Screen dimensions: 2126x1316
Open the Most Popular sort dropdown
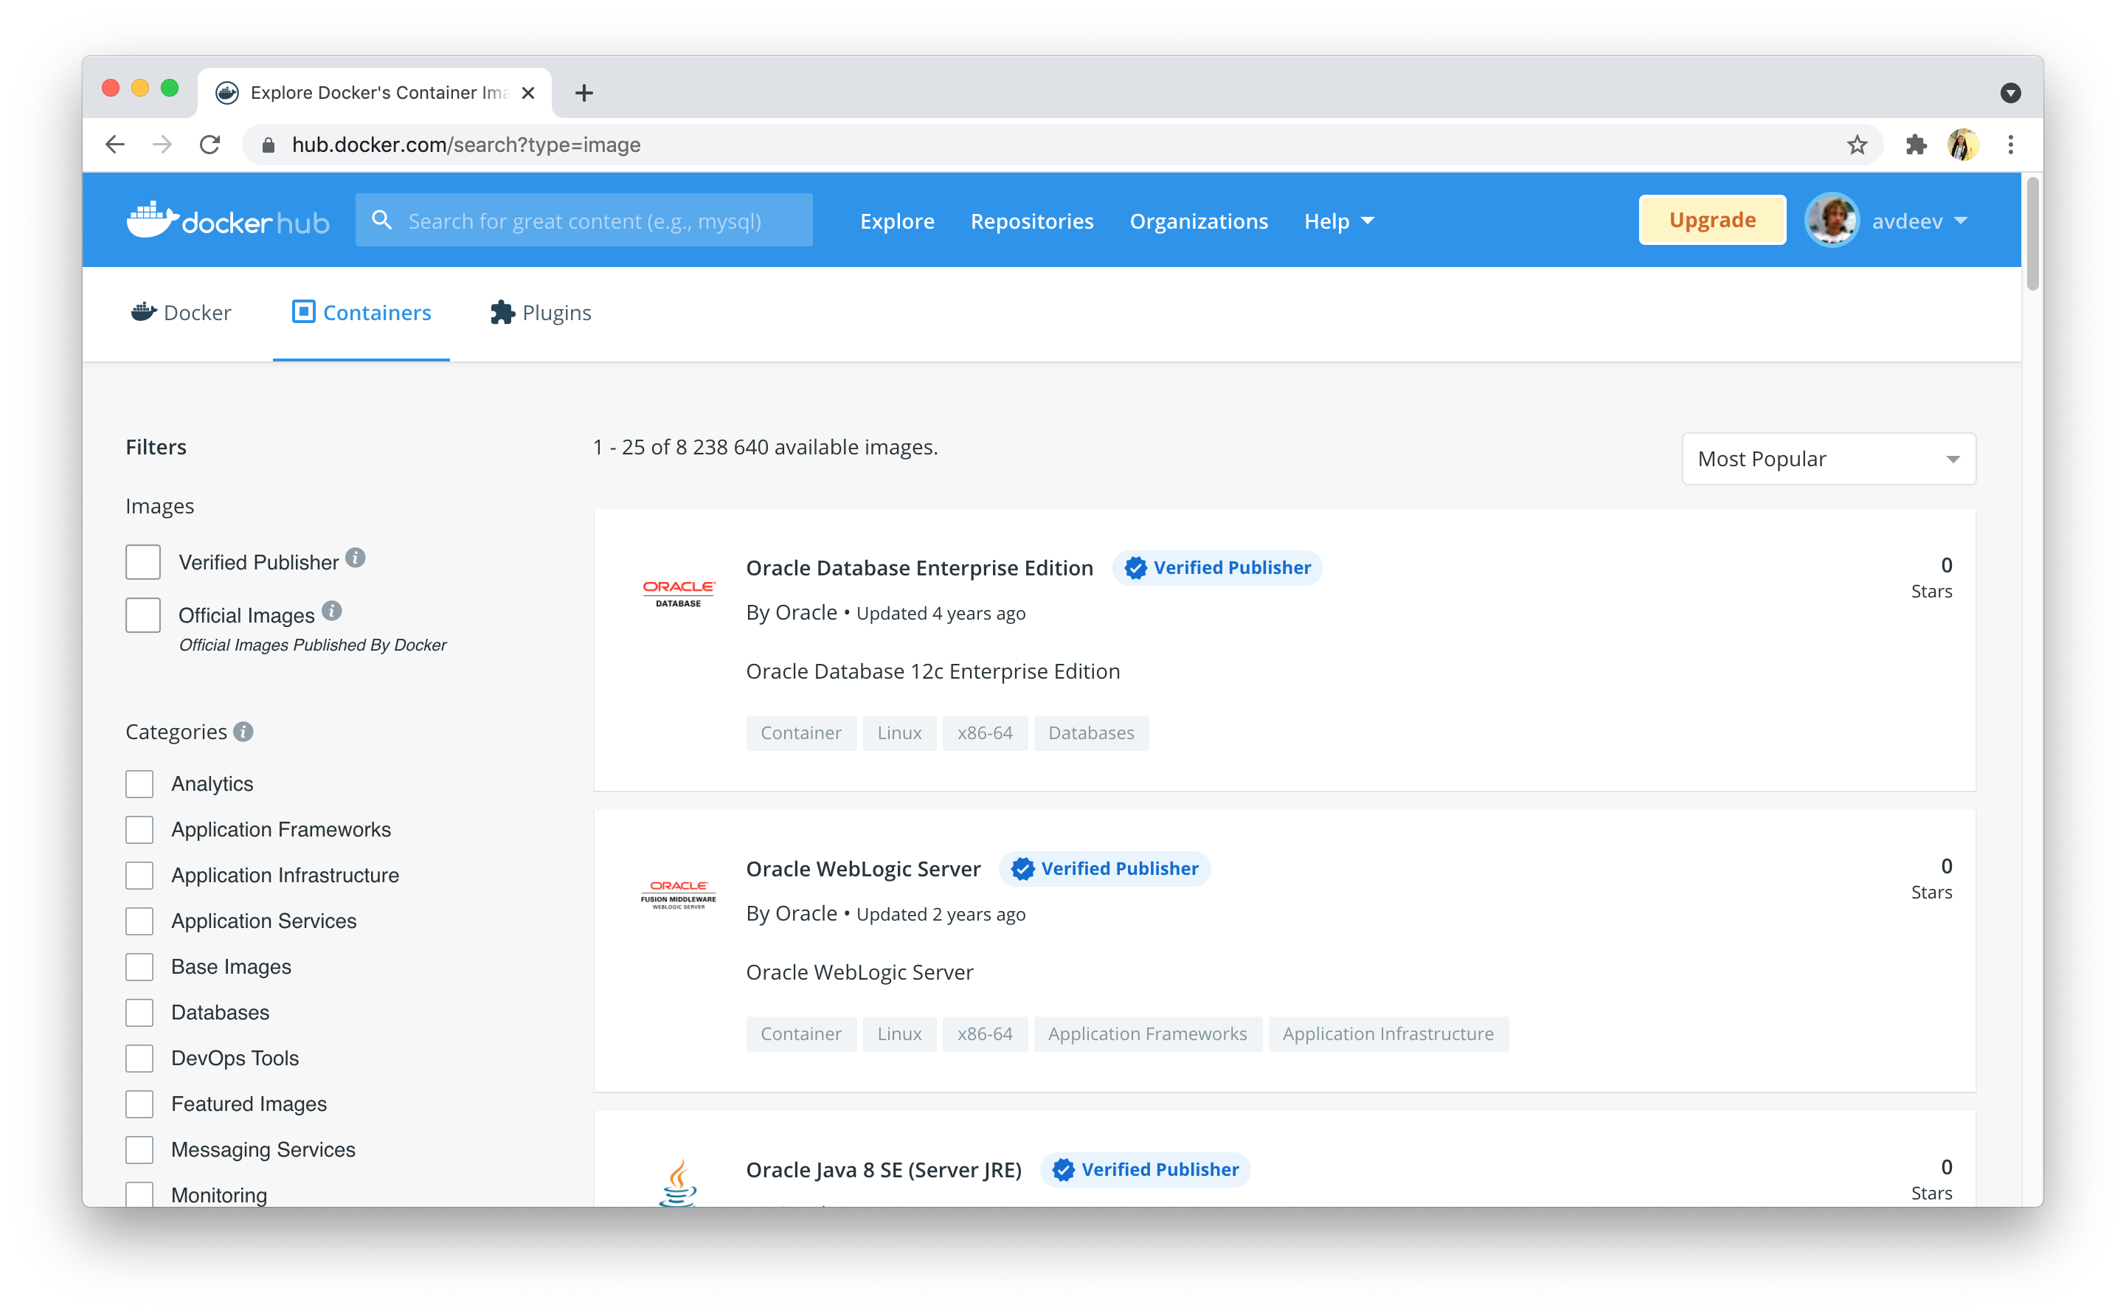[x=1829, y=459]
